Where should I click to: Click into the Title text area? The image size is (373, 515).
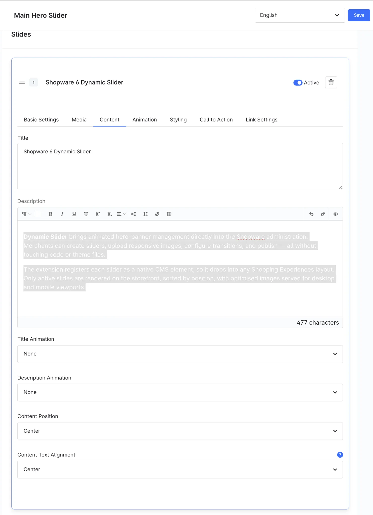(x=180, y=166)
